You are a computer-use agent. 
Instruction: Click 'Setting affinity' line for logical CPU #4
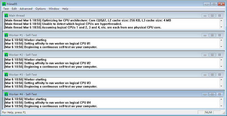click(47, 103)
